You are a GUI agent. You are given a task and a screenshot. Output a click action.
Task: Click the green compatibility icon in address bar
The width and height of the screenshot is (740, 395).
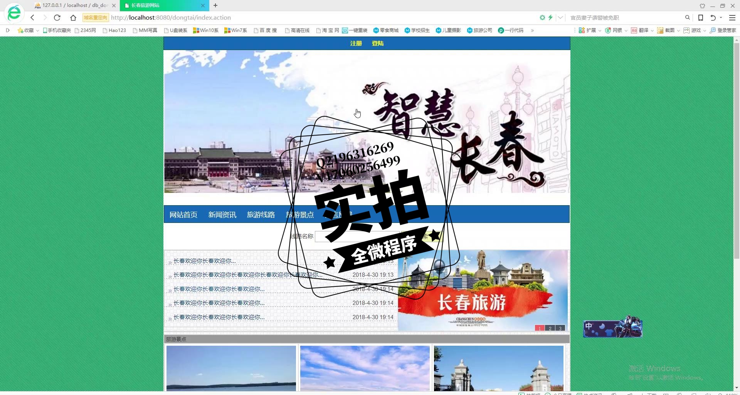coord(542,18)
